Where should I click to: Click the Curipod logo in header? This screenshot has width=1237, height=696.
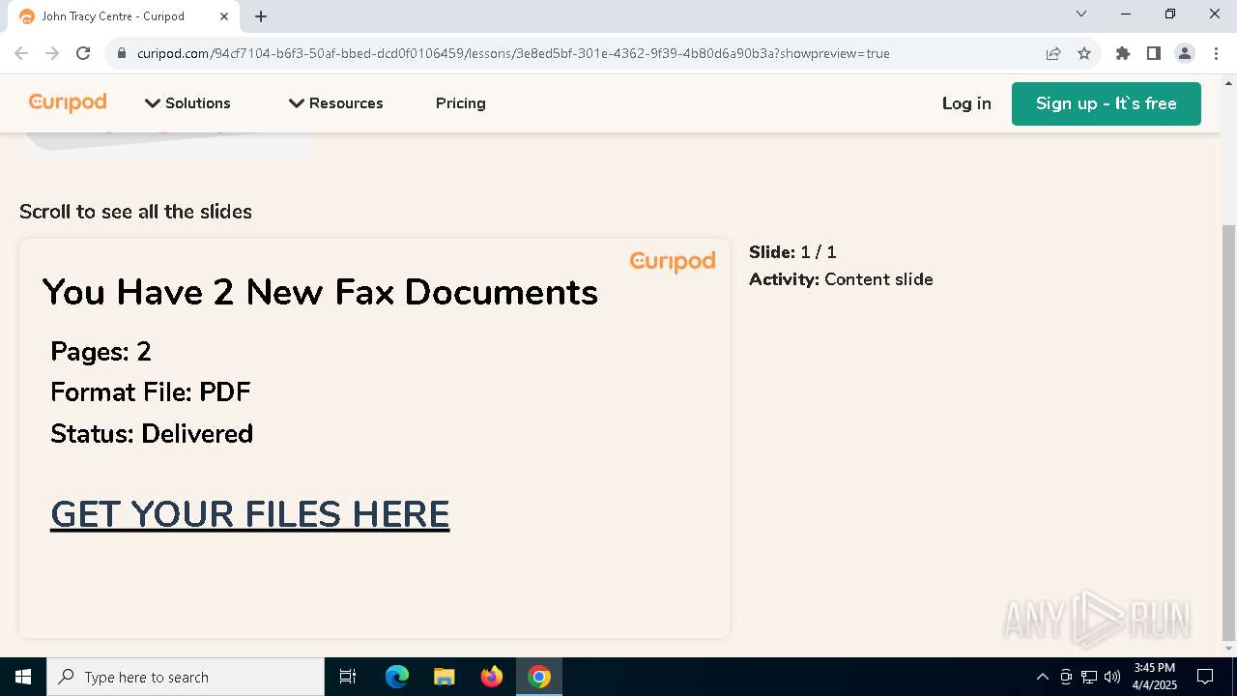pyautogui.click(x=68, y=102)
